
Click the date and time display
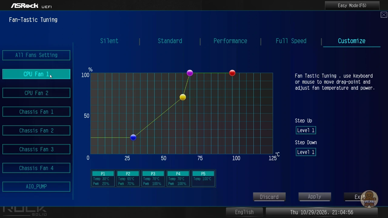click(x=322, y=212)
